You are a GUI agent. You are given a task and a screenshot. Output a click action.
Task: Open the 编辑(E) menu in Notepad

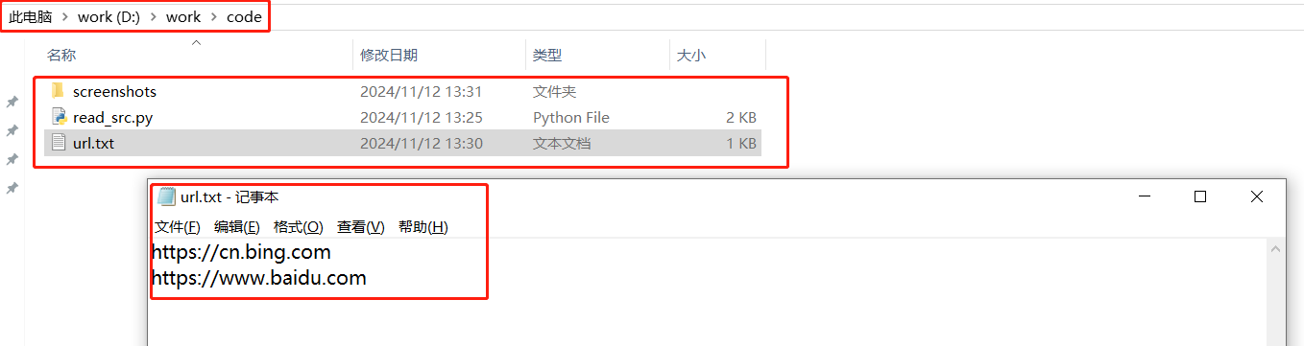[x=236, y=227]
